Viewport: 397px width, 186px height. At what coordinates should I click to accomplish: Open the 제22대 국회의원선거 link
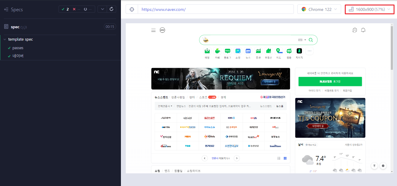coord(273,97)
